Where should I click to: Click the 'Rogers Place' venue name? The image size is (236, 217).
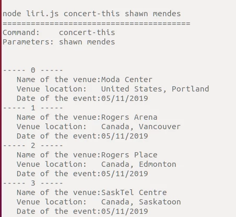tap(129, 155)
